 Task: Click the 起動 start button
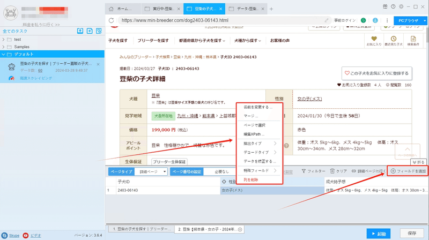[379, 234]
